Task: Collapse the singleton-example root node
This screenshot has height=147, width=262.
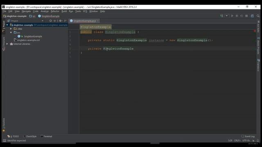Action: [7, 25]
